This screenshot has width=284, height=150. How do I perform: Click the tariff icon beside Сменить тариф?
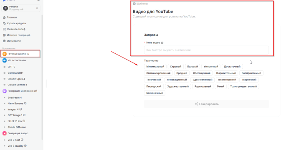pyautogui.click(x=4, y=29)
